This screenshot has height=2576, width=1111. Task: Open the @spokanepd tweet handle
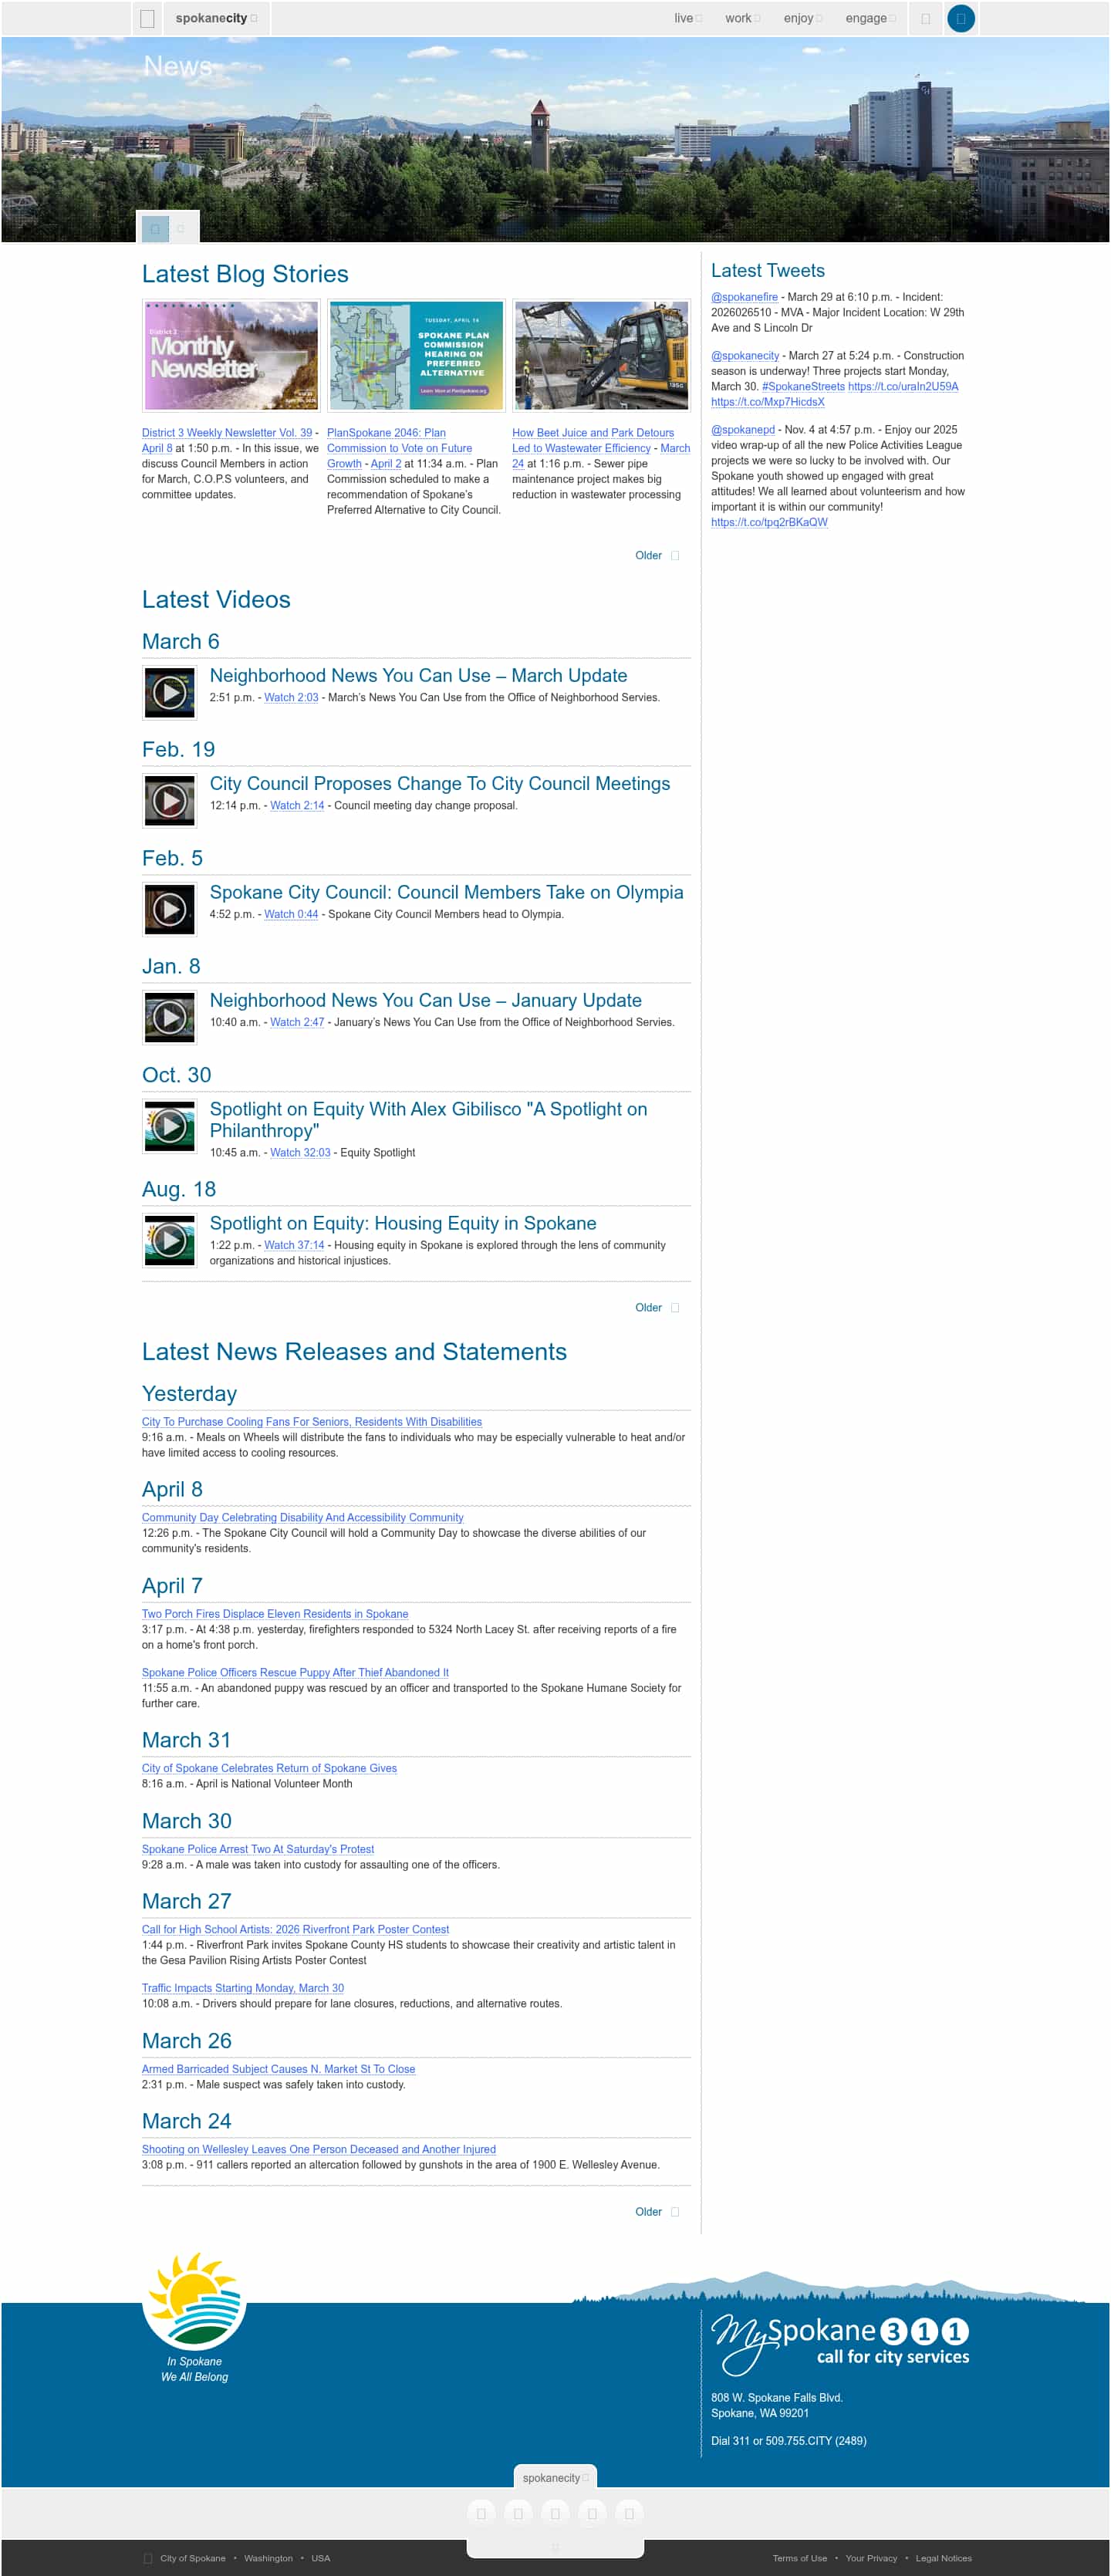743,429
